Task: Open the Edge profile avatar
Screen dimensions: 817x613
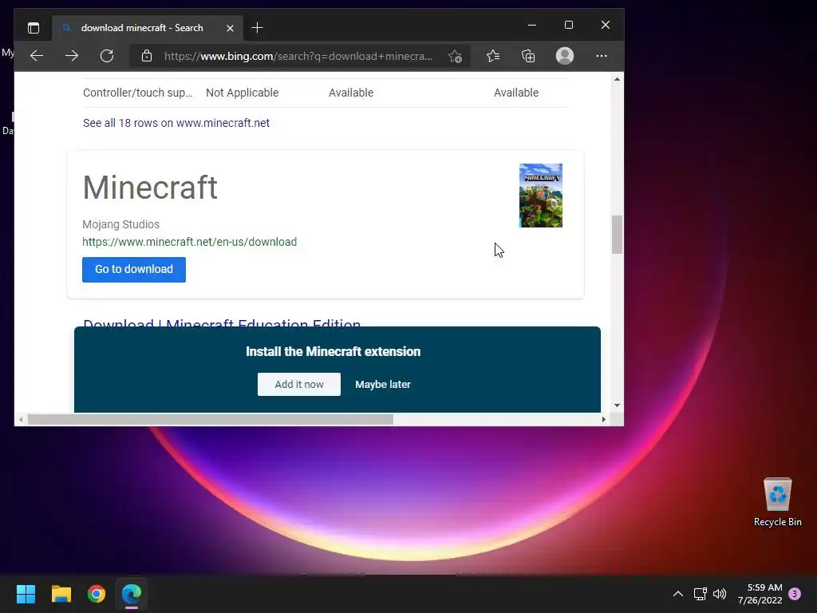Action: [x=565, y=56]
